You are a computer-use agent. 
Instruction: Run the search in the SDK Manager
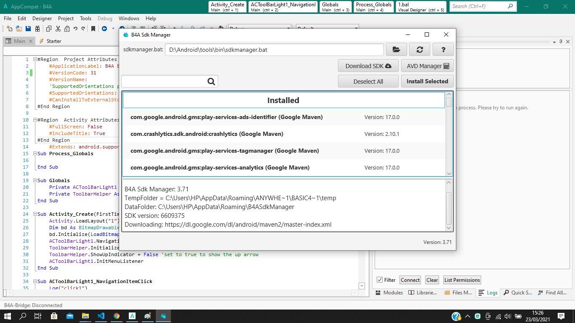211,81
